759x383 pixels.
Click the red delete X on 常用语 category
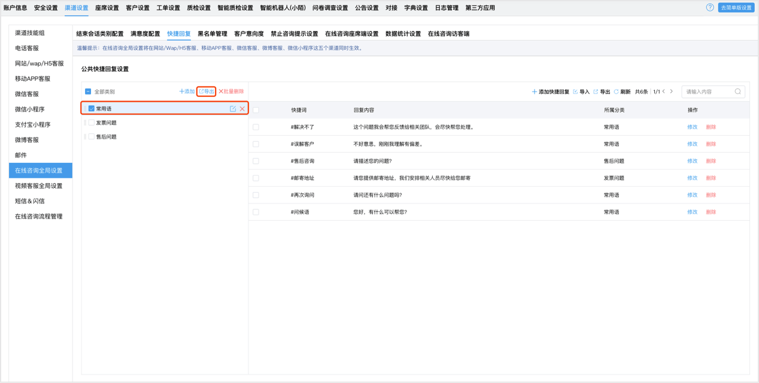click(242, 109)
